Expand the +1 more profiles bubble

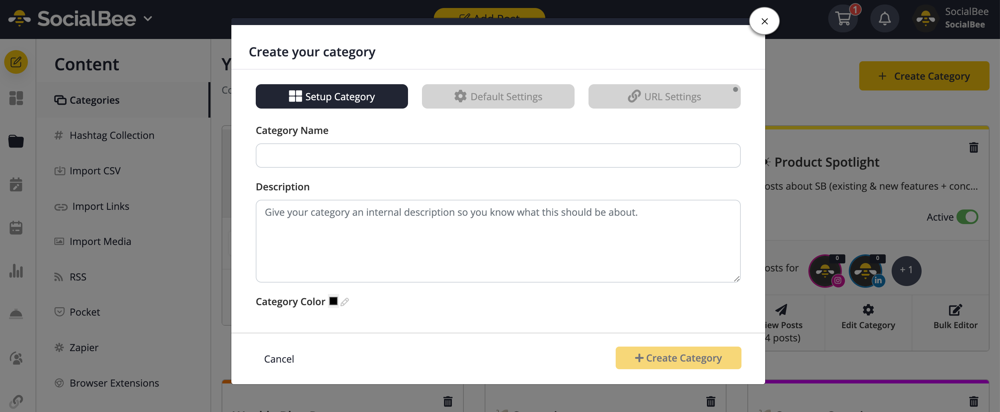[906, 270]
